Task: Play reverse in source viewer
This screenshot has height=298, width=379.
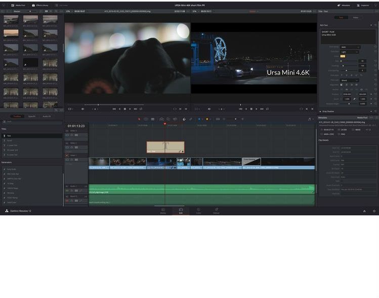Action: (x=119, y=109)
